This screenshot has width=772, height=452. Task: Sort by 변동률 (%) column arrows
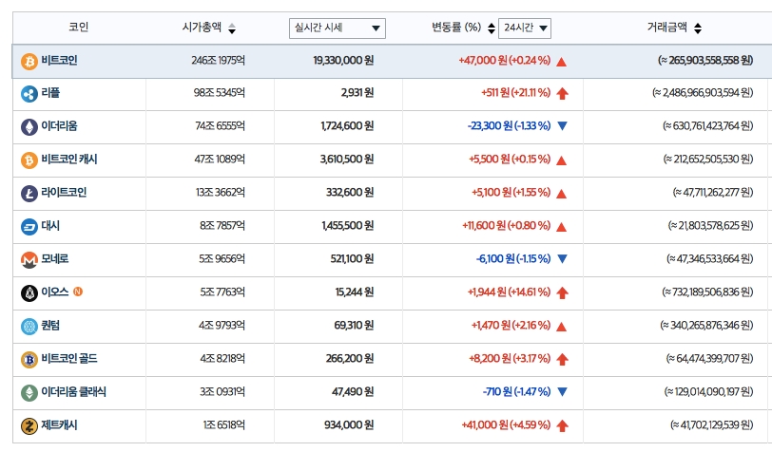click(x=491, y=28)
